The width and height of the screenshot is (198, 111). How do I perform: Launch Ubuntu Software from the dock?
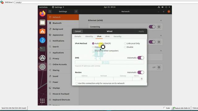(42, 31)
